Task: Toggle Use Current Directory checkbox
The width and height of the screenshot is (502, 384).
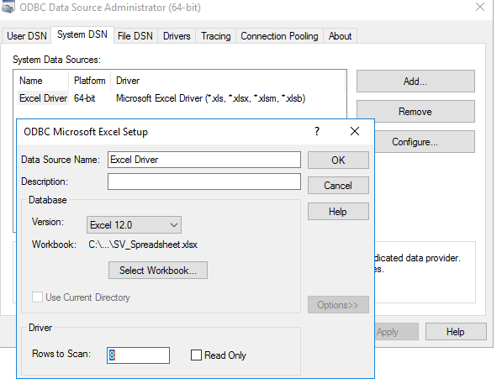Action: (37, 297)
